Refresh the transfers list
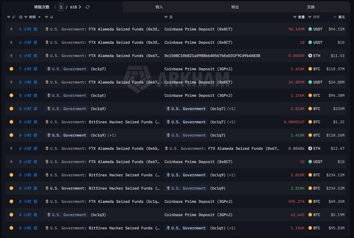 [87, 7]
